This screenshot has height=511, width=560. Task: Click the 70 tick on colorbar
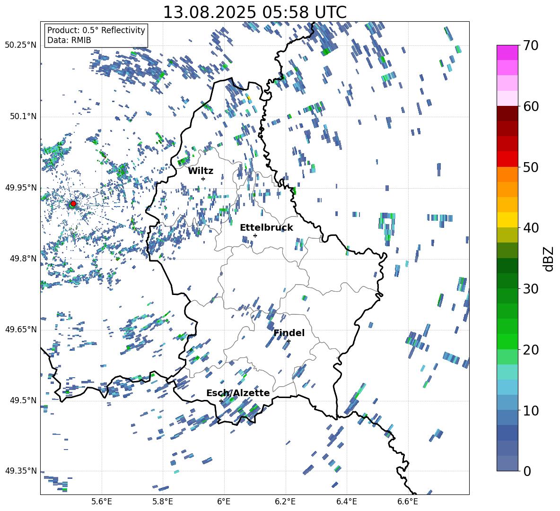(x=531, y=45)
